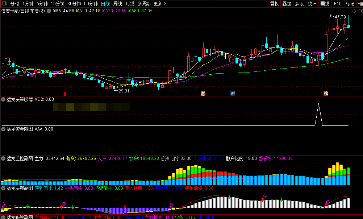The image size is (363, 219).
Task: Click the 47.79 high price label
Action: tap(340, 17)
